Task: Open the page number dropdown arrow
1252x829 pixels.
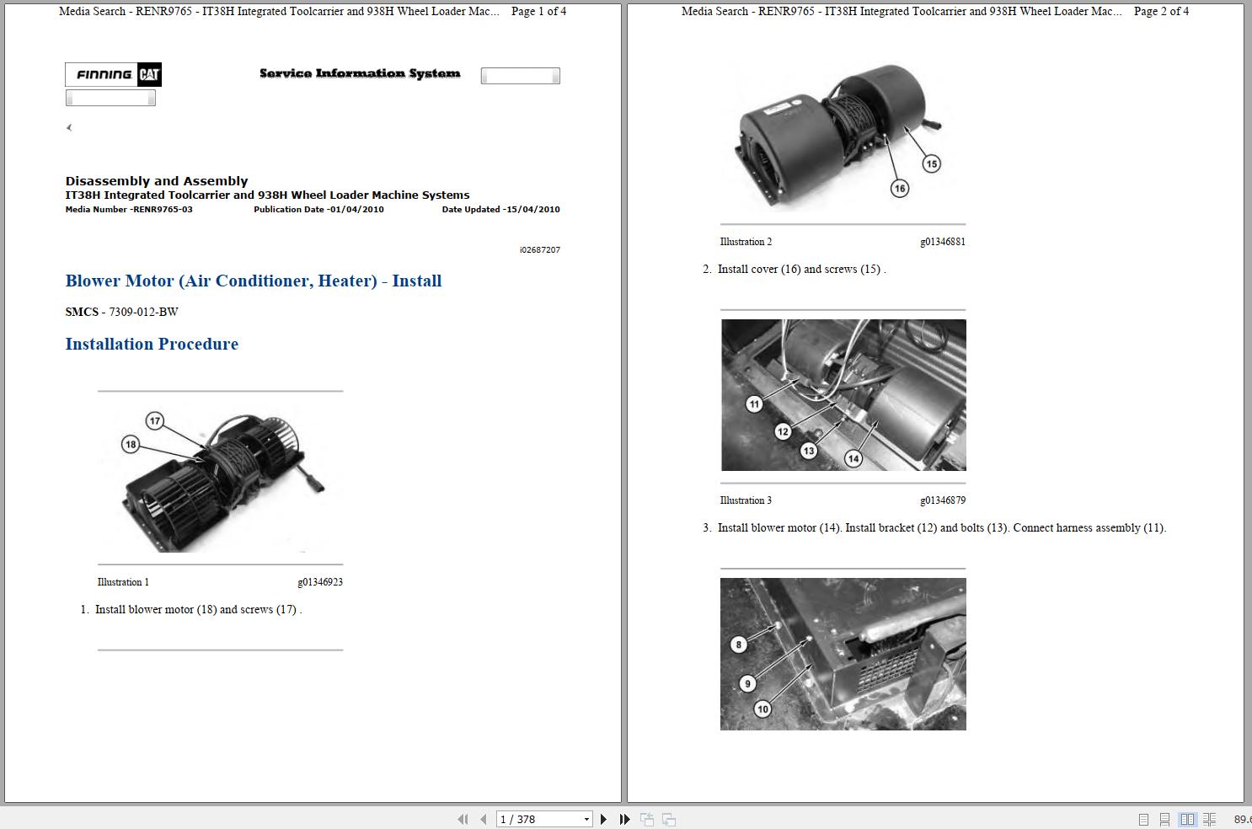Action: click(587, 818)
